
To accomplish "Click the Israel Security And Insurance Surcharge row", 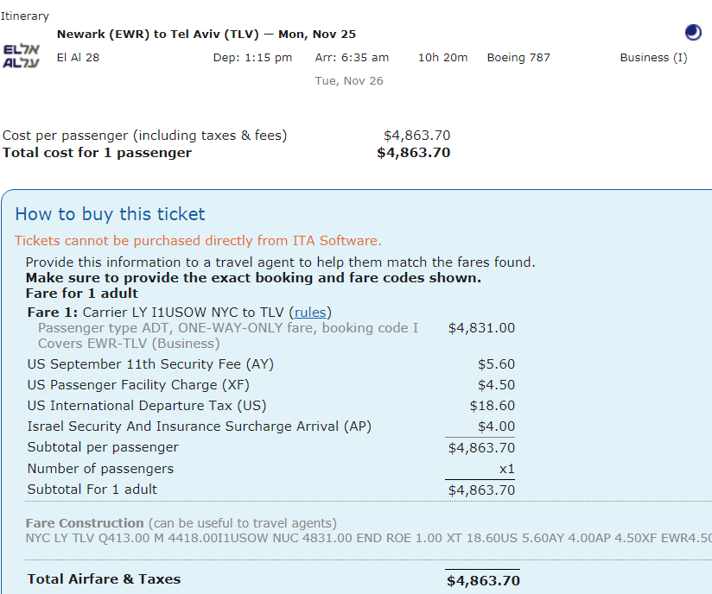I will (270, 427).
